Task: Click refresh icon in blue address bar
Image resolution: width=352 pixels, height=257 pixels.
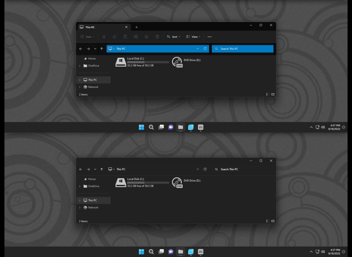Action: (x=205, y=49)
